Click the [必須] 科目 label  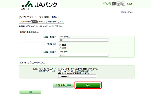click(x=52, y=44)
